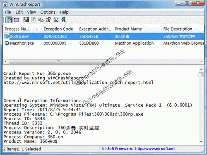Screen dimensions: 207x155
Task: Click the horizontal scrollbar right arrow
Action: click(x=201, y=61)
